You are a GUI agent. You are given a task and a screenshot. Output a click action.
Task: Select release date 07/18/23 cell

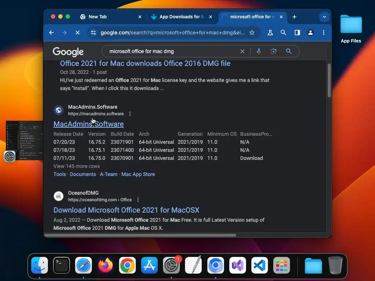(x=64, y=150)
